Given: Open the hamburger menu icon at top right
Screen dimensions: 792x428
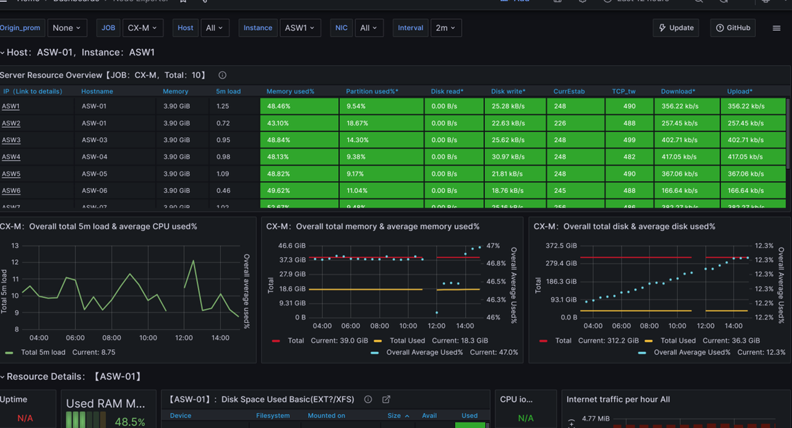Looking at the screenshot, I should coord(777,28).
